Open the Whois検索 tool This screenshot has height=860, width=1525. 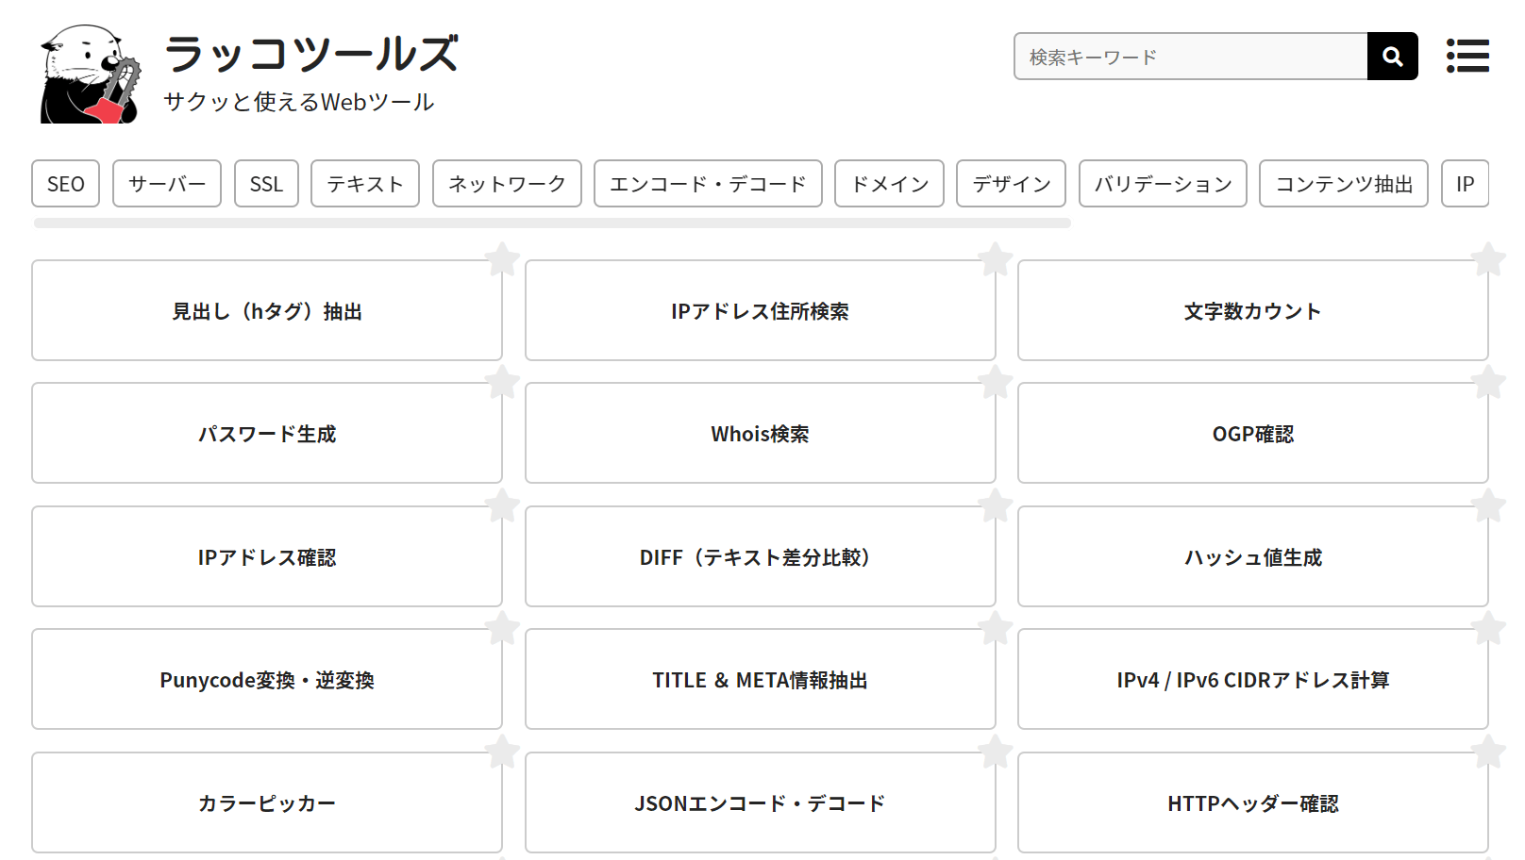pyautogui.click(x=761, y=433)
